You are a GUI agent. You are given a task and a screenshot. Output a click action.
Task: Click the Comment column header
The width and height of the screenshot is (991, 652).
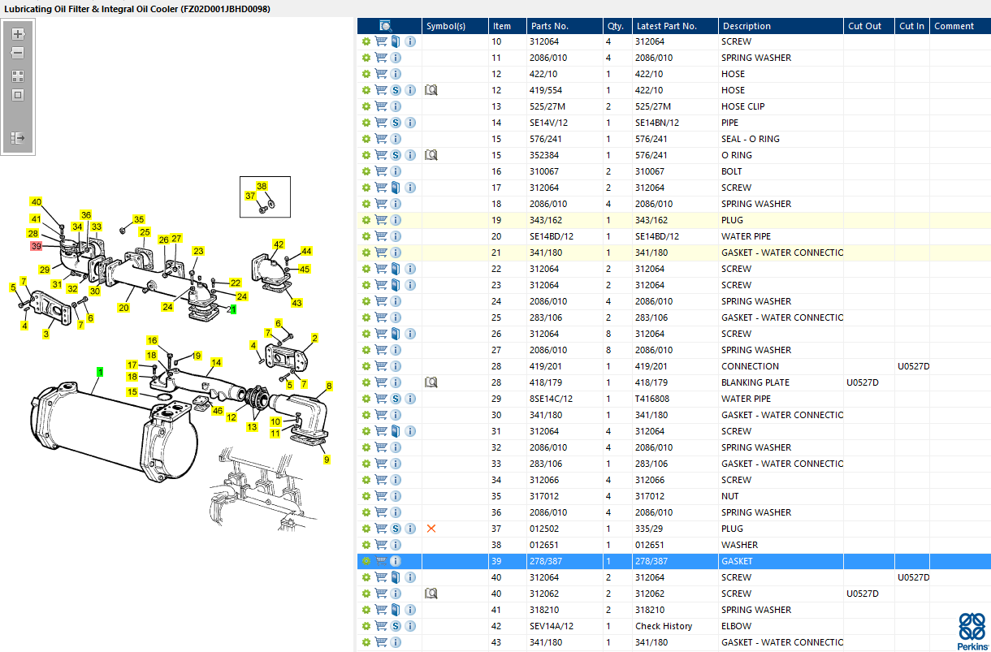point(960,26)
